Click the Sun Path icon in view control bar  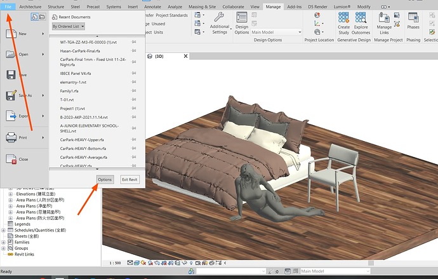(143, 262)
